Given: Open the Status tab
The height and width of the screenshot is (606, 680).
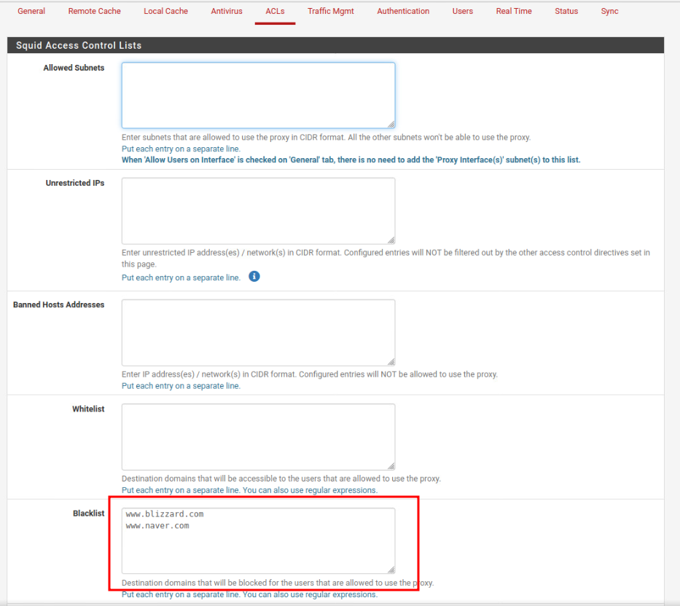Looking at the screenshot, I should pyautogui.click(x=566, y=11).
